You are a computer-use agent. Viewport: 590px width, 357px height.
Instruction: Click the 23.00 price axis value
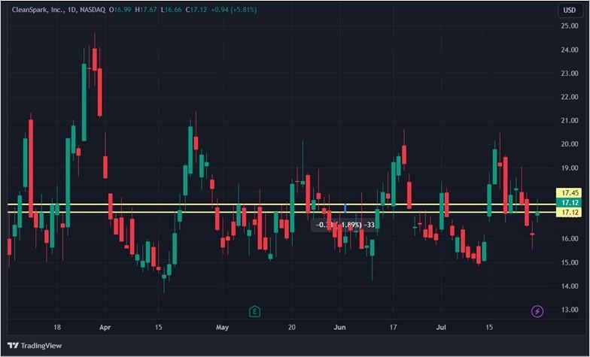point(569,74)
